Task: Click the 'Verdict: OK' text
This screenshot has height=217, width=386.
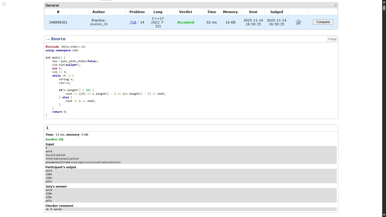Action: click(x=54, y=140)
